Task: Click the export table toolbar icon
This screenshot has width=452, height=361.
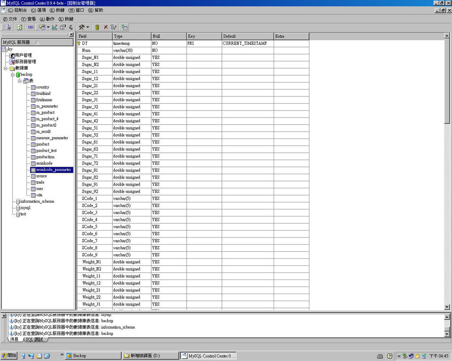Action: 71,27
